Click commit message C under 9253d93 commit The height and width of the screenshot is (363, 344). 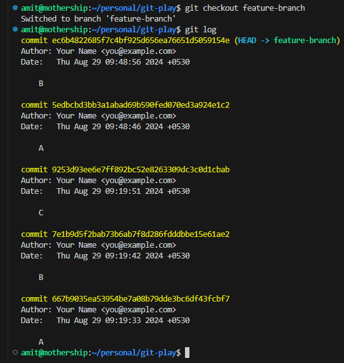41,212
